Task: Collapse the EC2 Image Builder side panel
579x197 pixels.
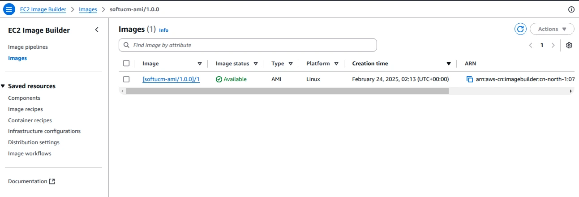Action: pyautogui.click(x=97, y=30)
